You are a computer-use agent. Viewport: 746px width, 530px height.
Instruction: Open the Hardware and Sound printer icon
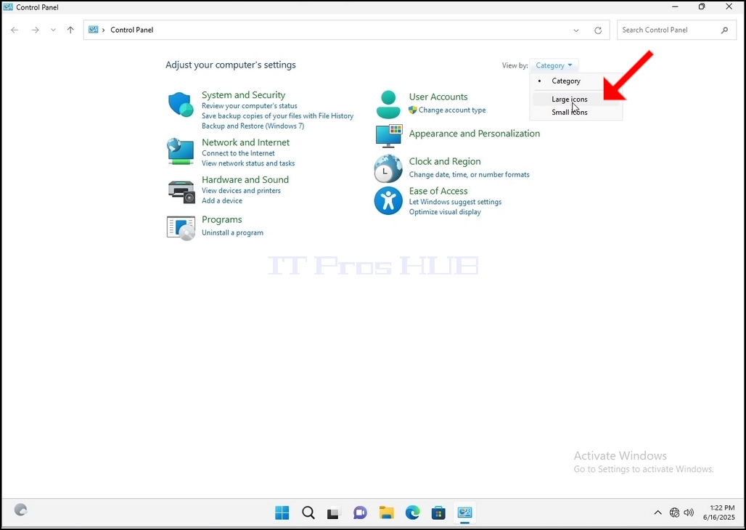(x=181, y=192)
